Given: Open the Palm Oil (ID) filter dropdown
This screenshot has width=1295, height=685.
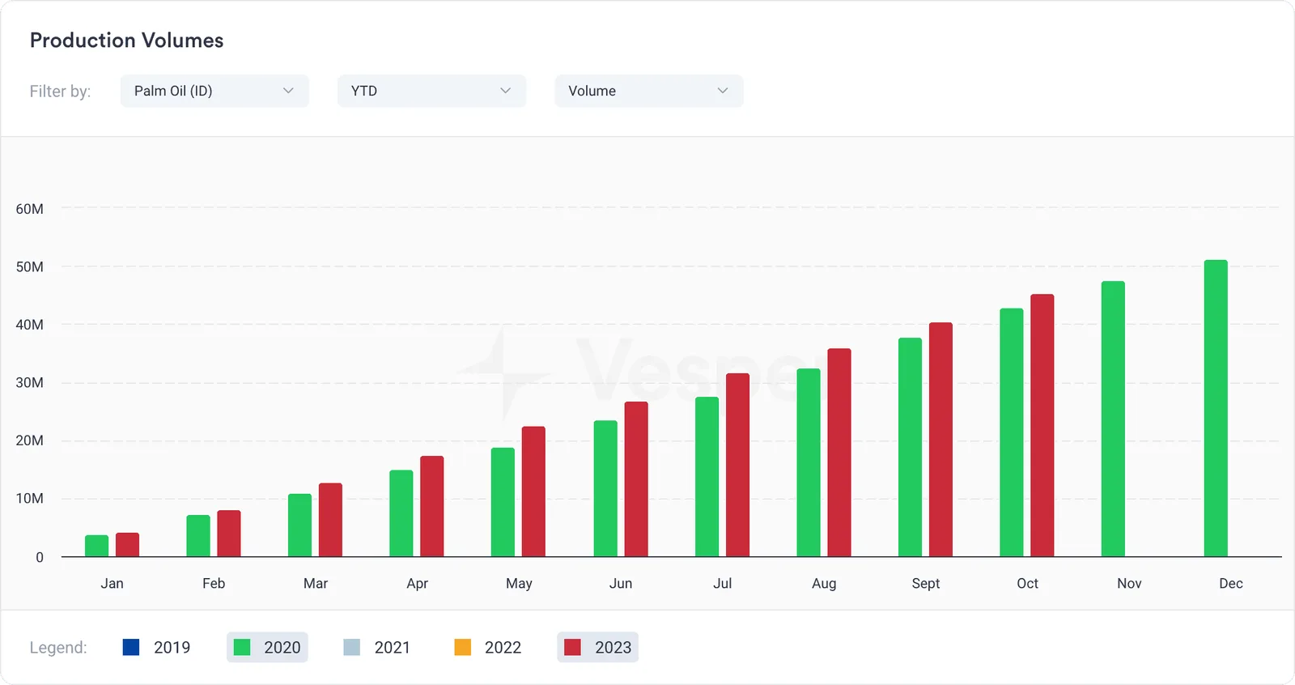Looking at the screenshot, I should [214, 91].
